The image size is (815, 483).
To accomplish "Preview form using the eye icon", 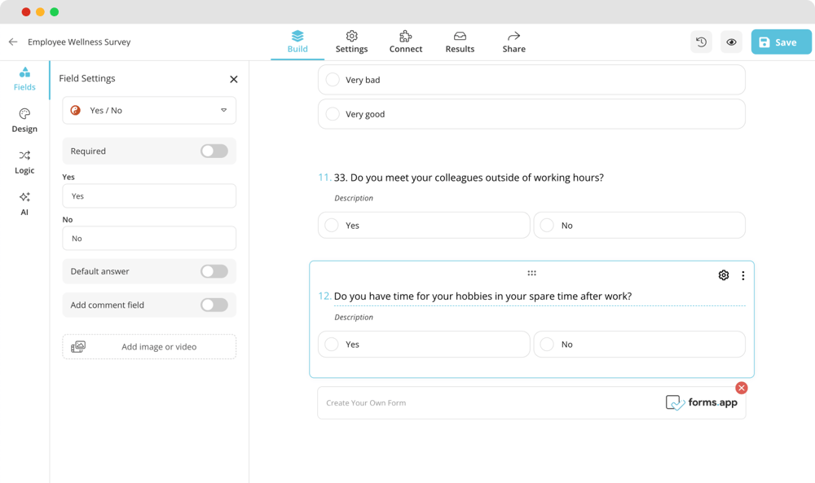I will pos(731,42).
